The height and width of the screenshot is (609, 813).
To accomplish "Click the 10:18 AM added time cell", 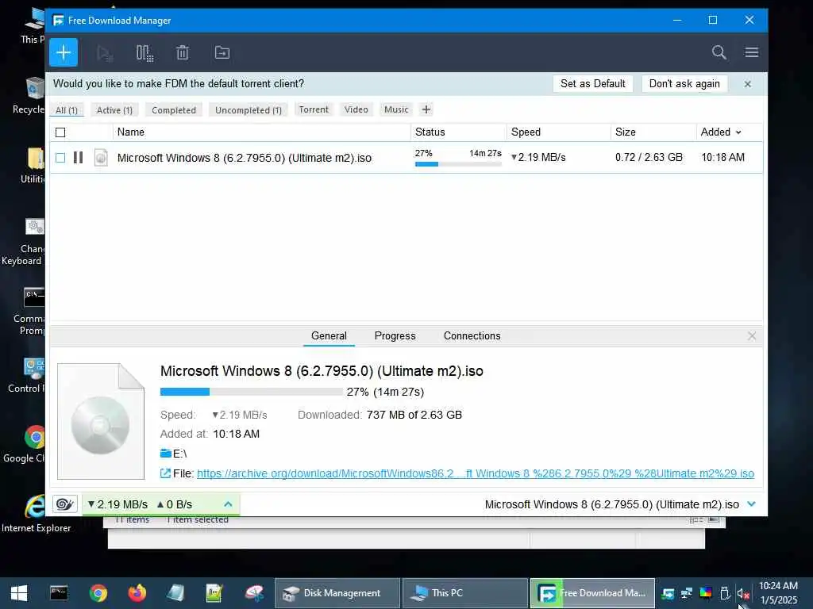I will point(722,158).
